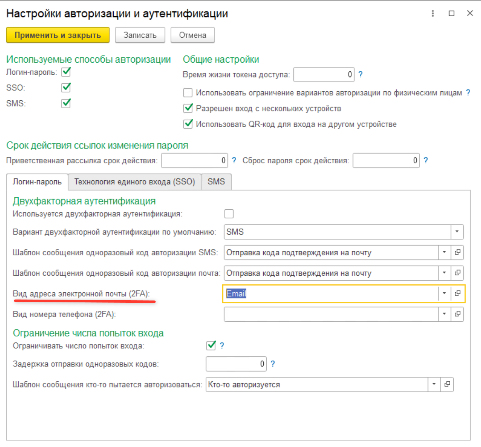This screenshot has height=447, width=481.
Task: Enable two-factor authentication checkbox
Action: click(x=229, y=214)
